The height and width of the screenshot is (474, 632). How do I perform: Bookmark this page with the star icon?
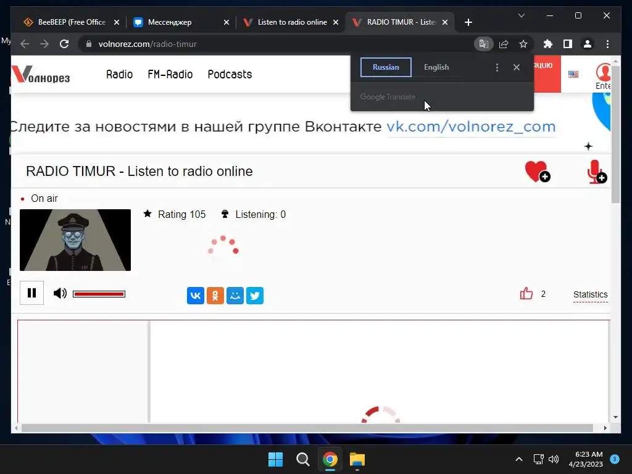click(x=523, y=44)
